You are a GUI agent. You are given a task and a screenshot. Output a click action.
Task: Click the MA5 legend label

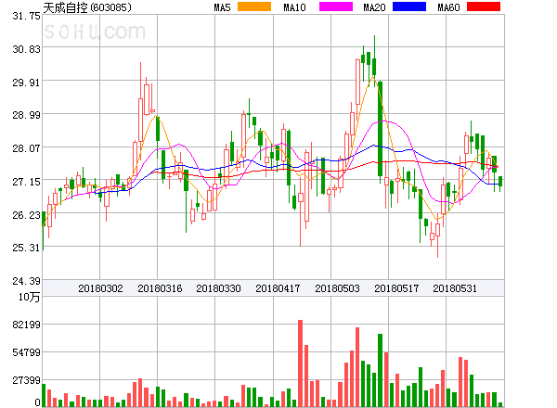click(223, 7)
